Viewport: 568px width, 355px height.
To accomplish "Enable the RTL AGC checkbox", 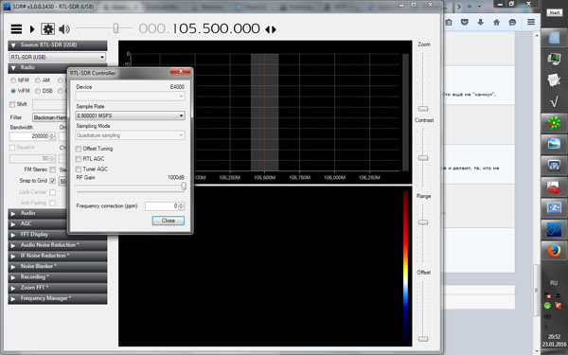I will (79, 159).
